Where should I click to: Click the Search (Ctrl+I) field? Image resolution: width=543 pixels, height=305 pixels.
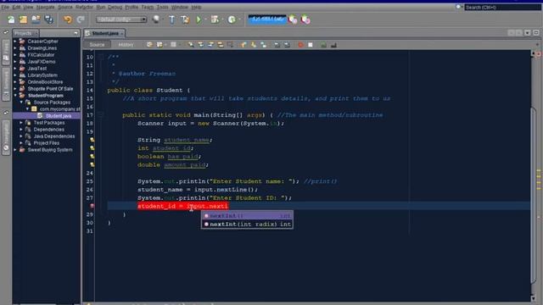click(x=502, y=7)
